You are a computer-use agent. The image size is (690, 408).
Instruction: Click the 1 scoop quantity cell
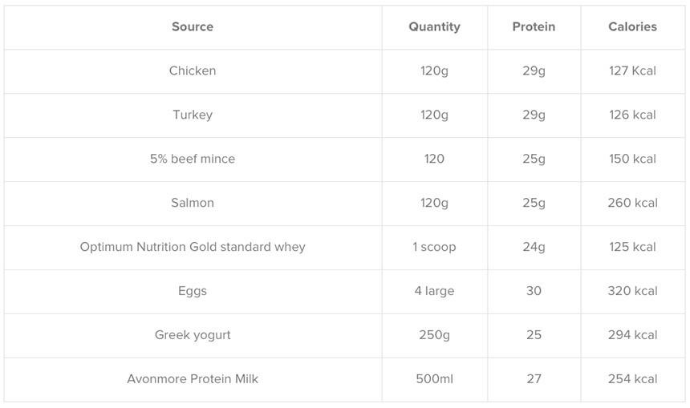pyautogui.click(x=434, y=247)
